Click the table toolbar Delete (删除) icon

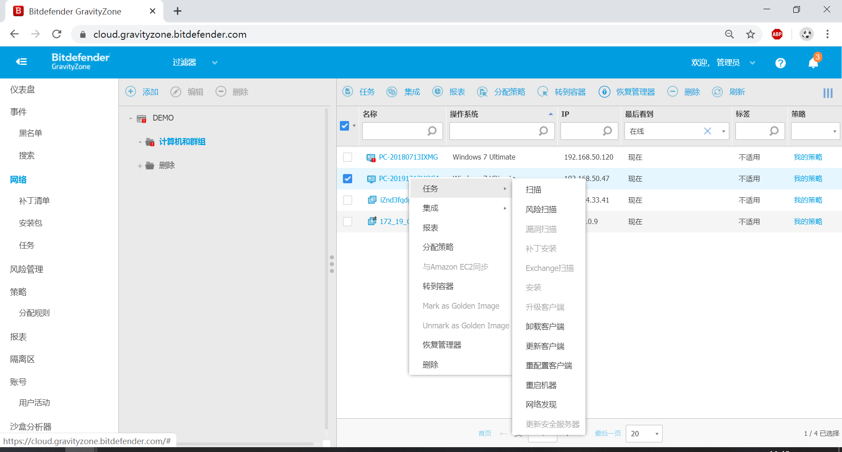tap(673, 91)
